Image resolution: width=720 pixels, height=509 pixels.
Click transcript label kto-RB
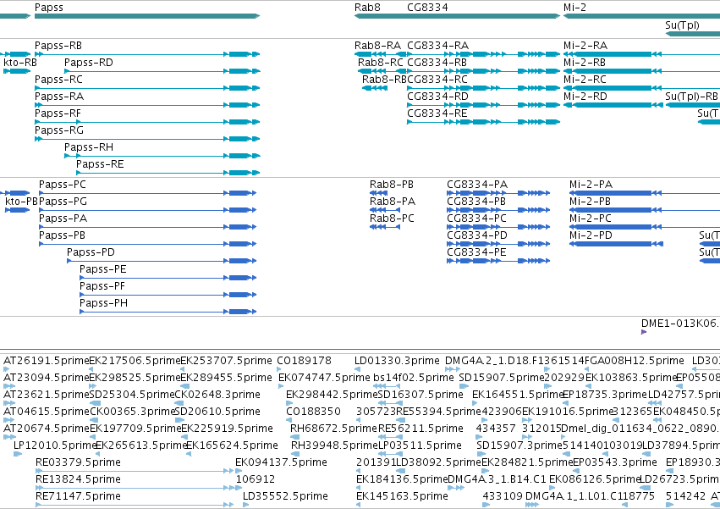point(19,63)
